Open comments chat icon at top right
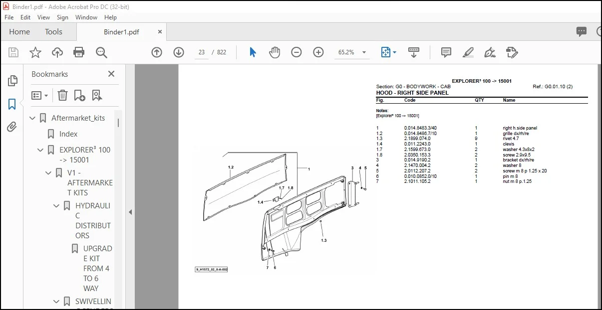The width and height of the screenshot is (602, 310). click(x=582, y=31)
